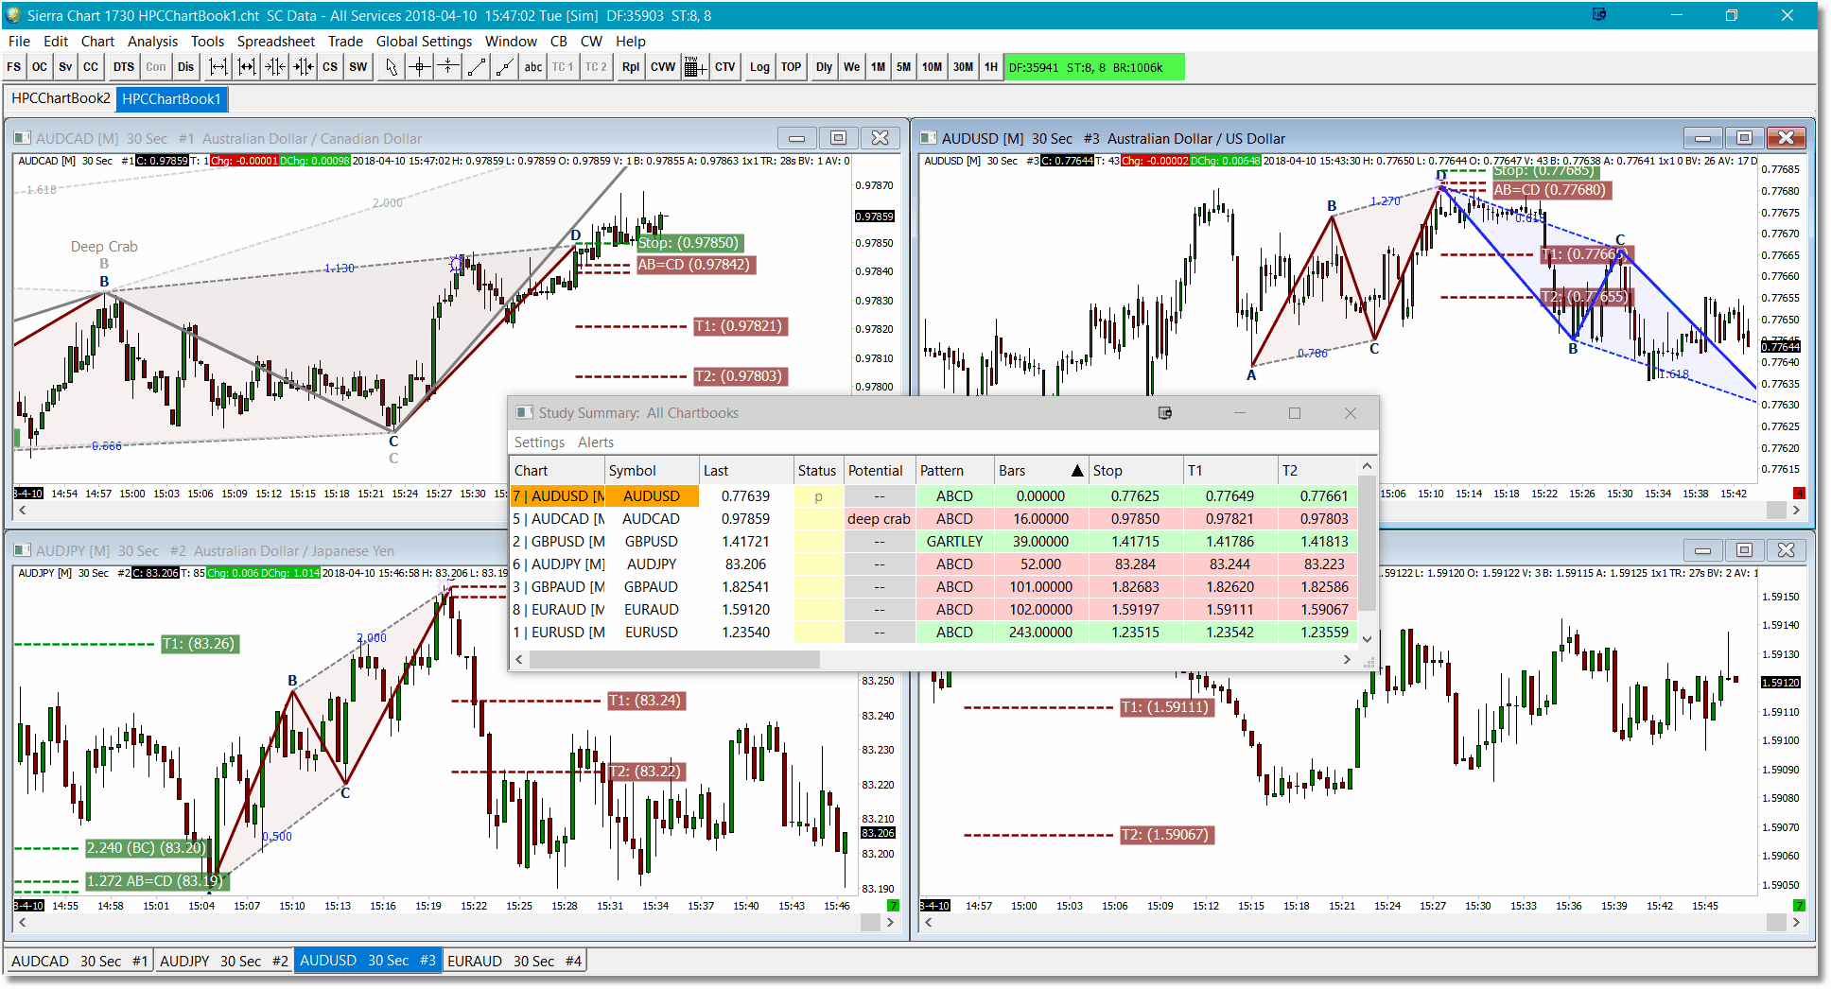Click the TOP toolbar button
Viewport: 1831px width, 989px height.
point(792,67)
